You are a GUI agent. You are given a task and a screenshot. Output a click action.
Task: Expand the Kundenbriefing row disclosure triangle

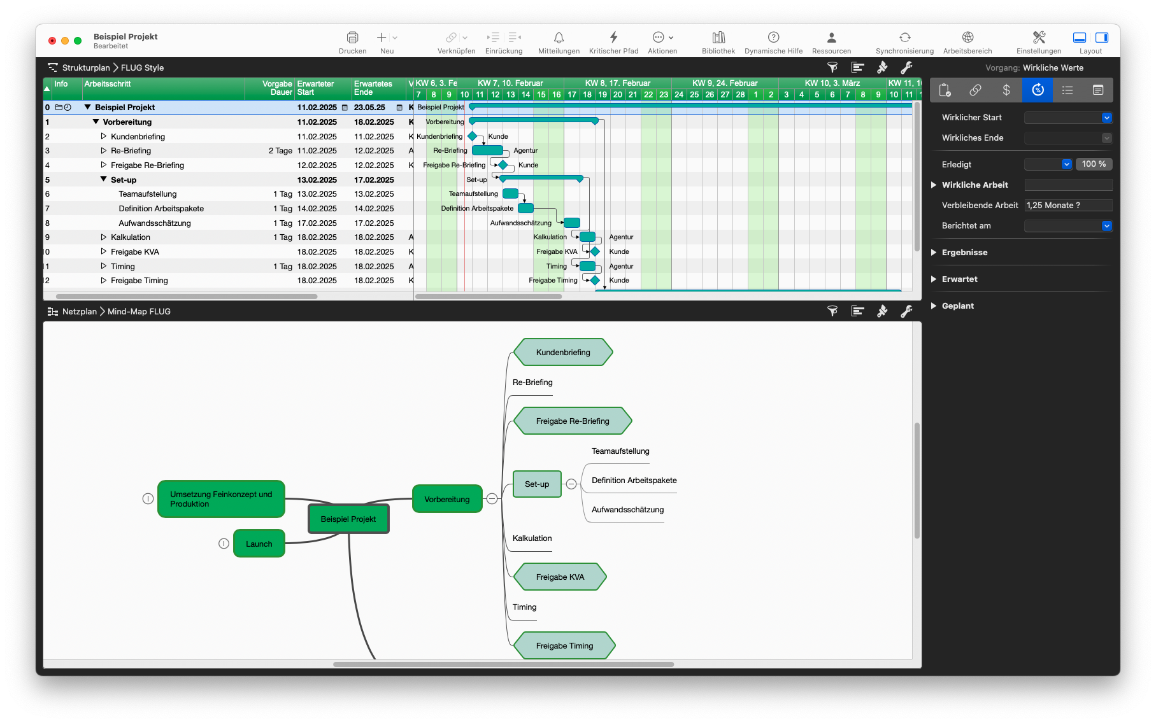tap(104, 136)
